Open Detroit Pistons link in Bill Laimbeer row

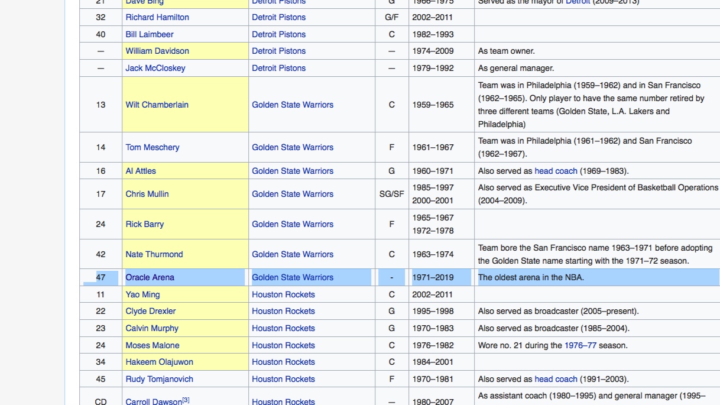(x=279, y=34)
